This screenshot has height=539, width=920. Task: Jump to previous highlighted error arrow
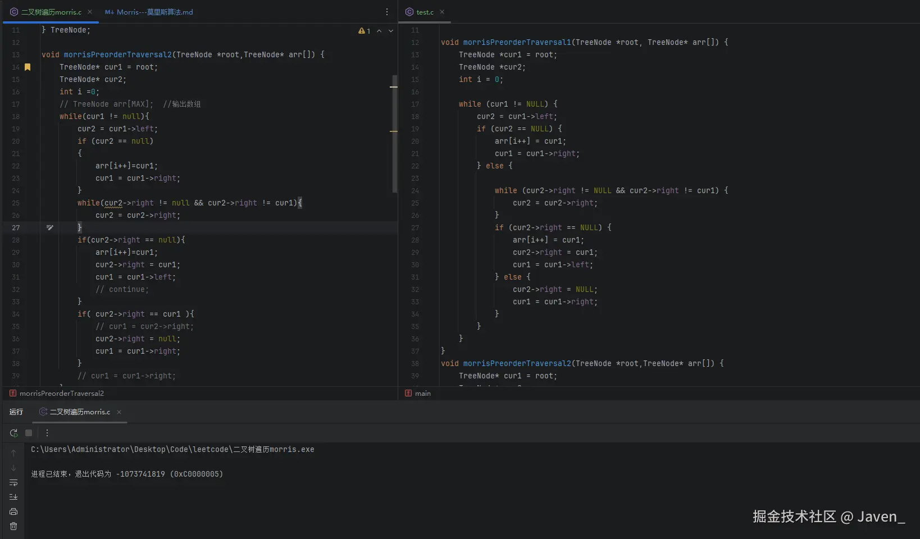[x=379, y=31]
